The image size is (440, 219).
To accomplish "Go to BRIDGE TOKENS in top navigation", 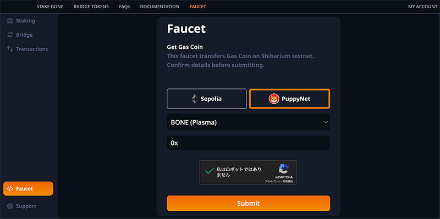I will (x=91, y=7).
